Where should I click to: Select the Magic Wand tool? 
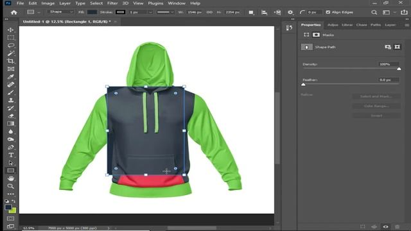tap(11, 53)
